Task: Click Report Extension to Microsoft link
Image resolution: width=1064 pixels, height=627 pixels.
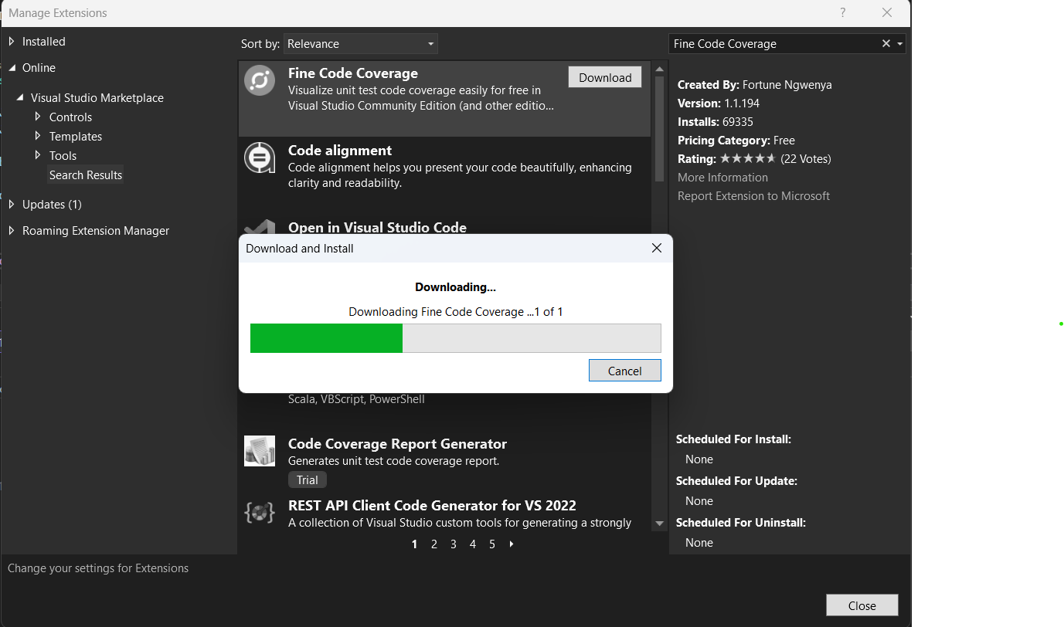Action: [x=753, y=196]
